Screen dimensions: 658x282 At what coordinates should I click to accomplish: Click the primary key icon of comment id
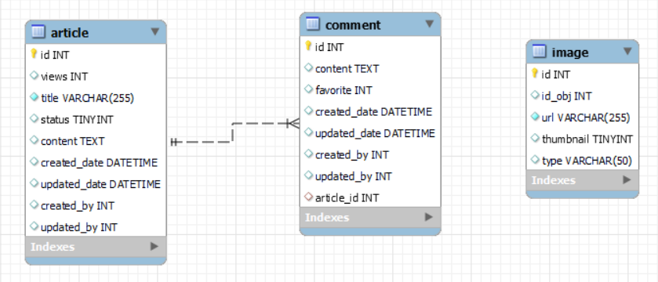(308, 46)
